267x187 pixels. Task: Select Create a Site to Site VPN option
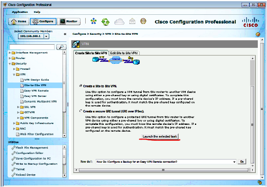[81, 86]
